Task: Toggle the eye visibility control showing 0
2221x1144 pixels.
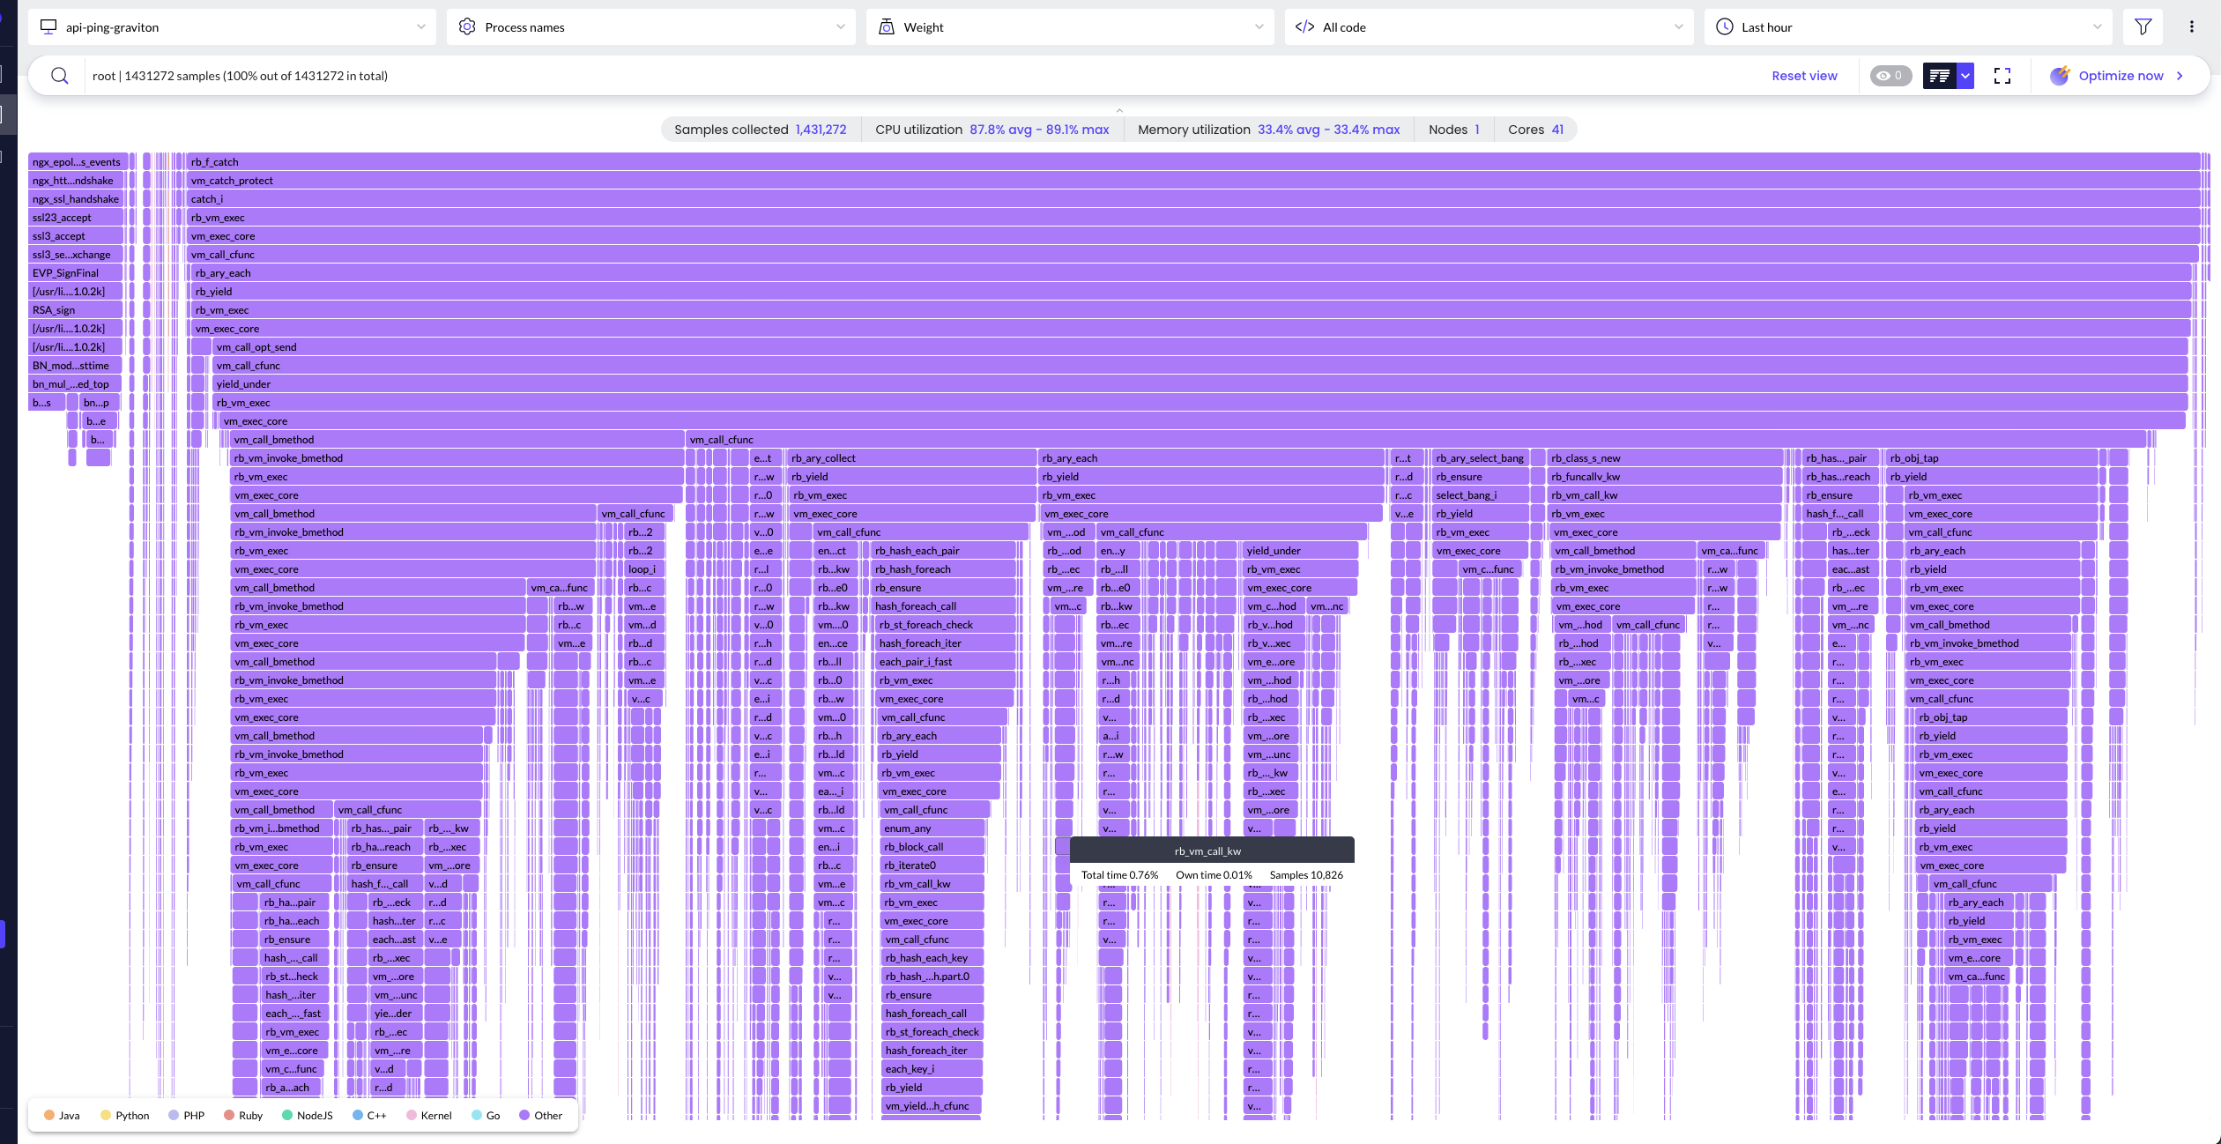Action: click(x=1889, y=76)
